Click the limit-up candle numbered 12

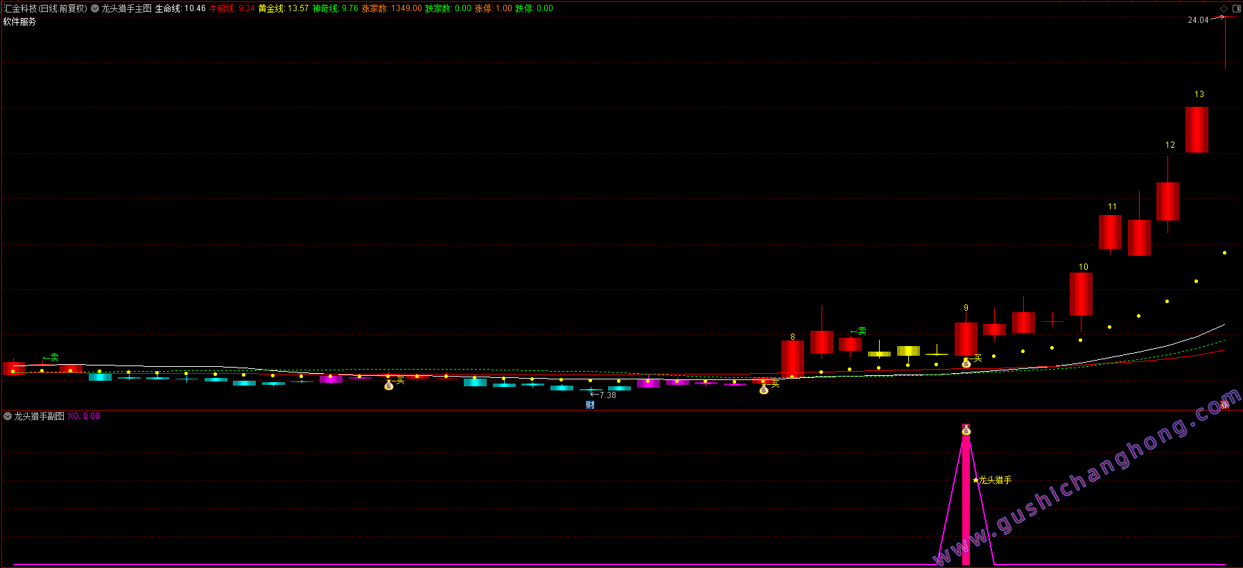click(1167, 202)
